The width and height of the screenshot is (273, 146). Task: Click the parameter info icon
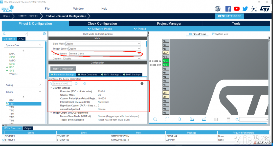(x=142, y=84)
